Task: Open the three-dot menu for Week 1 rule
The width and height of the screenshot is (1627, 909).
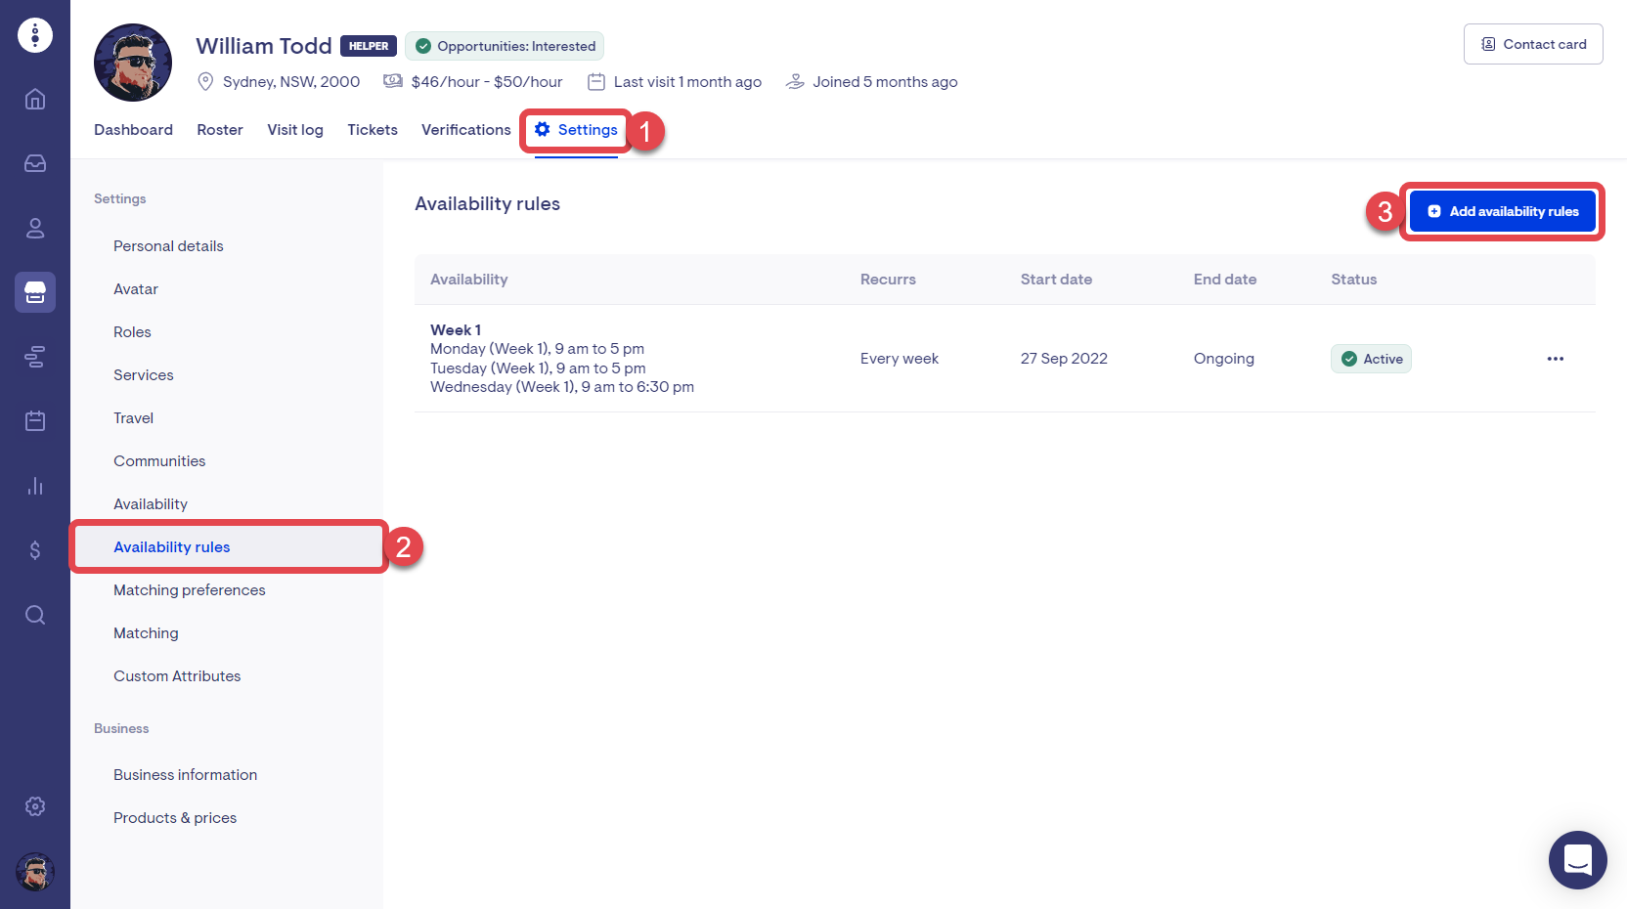Action: coord(1555,359)
